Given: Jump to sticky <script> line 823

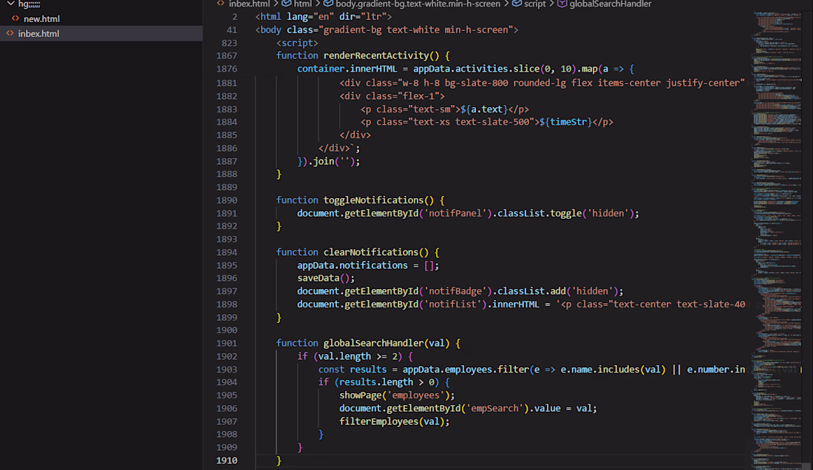Looking at the screenshot, I should 297,43.
